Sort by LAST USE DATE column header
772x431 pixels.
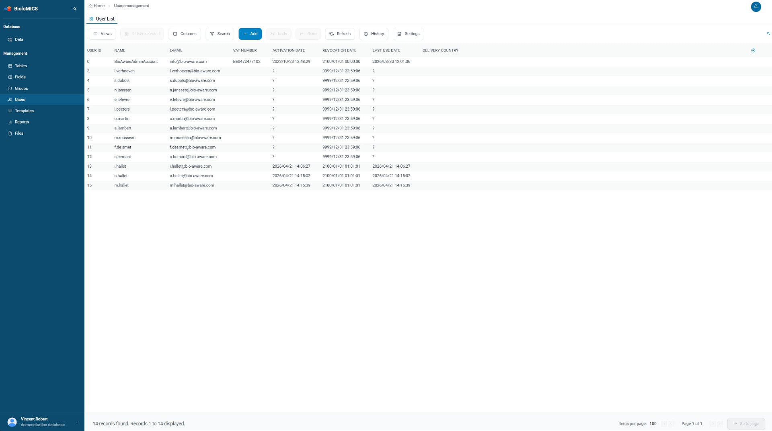[x=386, y=51]
